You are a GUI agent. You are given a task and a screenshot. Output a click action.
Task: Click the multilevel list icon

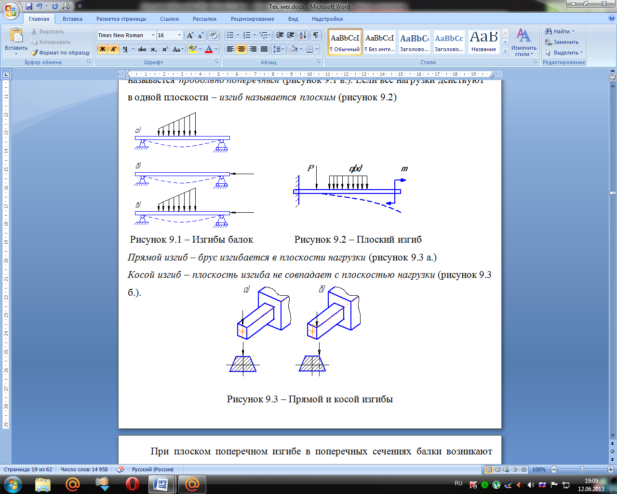point(263,35)
